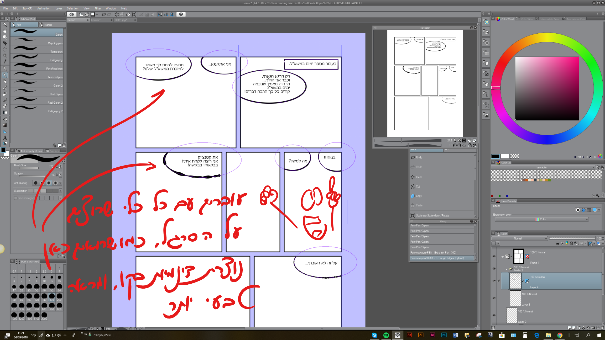Open Chrome from the Windows taskbar

pyautogui.click(x=560, y=335)
